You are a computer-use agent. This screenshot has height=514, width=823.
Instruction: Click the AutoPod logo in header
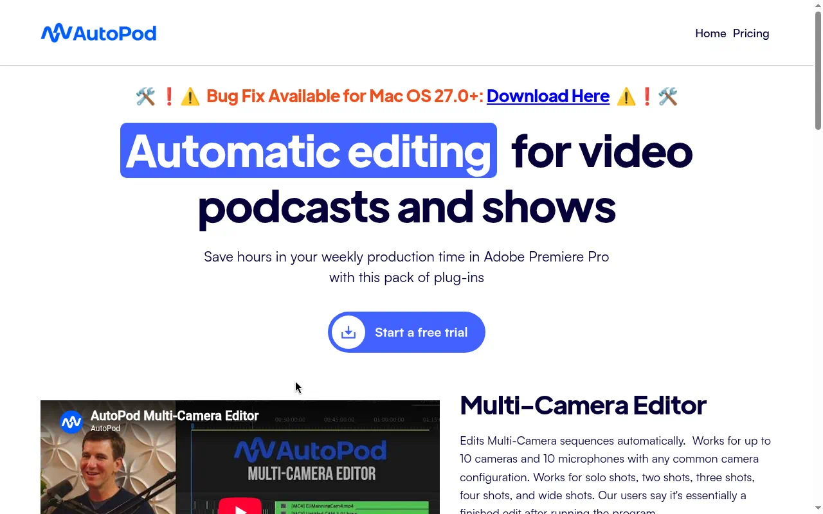[x=98, y=33]
